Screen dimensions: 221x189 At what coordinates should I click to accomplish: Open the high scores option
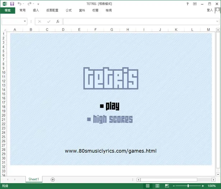110,119
